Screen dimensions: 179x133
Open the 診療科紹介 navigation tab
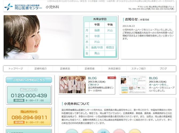pos(40,69)
